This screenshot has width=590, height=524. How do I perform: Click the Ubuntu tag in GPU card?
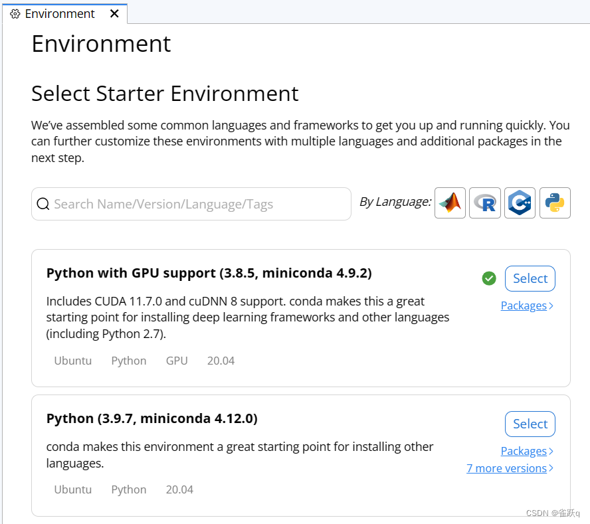click(73, 361)
